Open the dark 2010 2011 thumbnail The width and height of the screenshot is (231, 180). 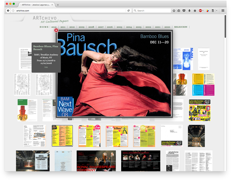coord(196,136)
